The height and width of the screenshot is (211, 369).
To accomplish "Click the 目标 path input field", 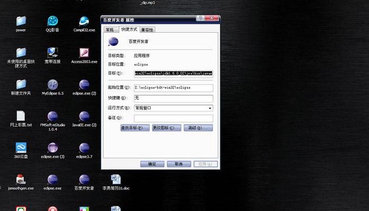I will 173,73.
